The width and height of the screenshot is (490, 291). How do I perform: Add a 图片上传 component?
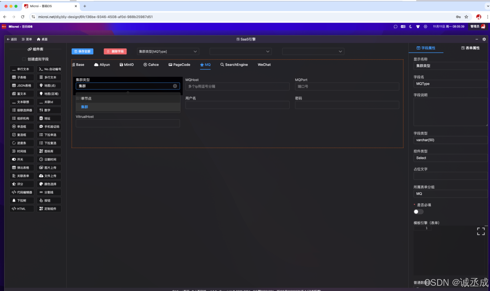(49, 167)
